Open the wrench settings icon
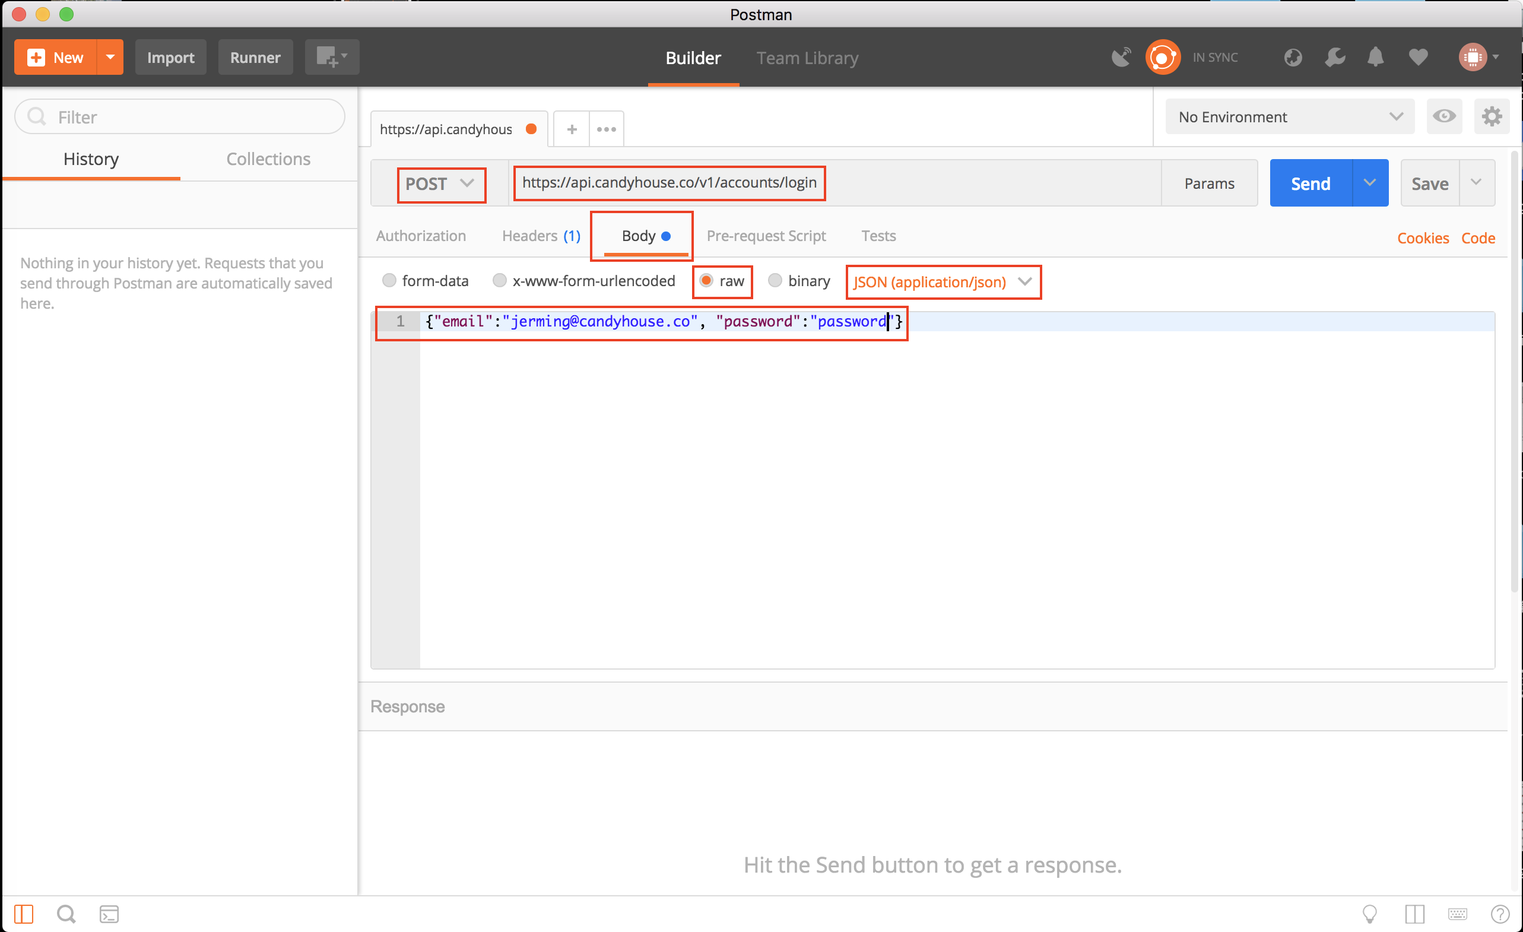This screenshot has height=932, width=1523. coord(1334,58)
